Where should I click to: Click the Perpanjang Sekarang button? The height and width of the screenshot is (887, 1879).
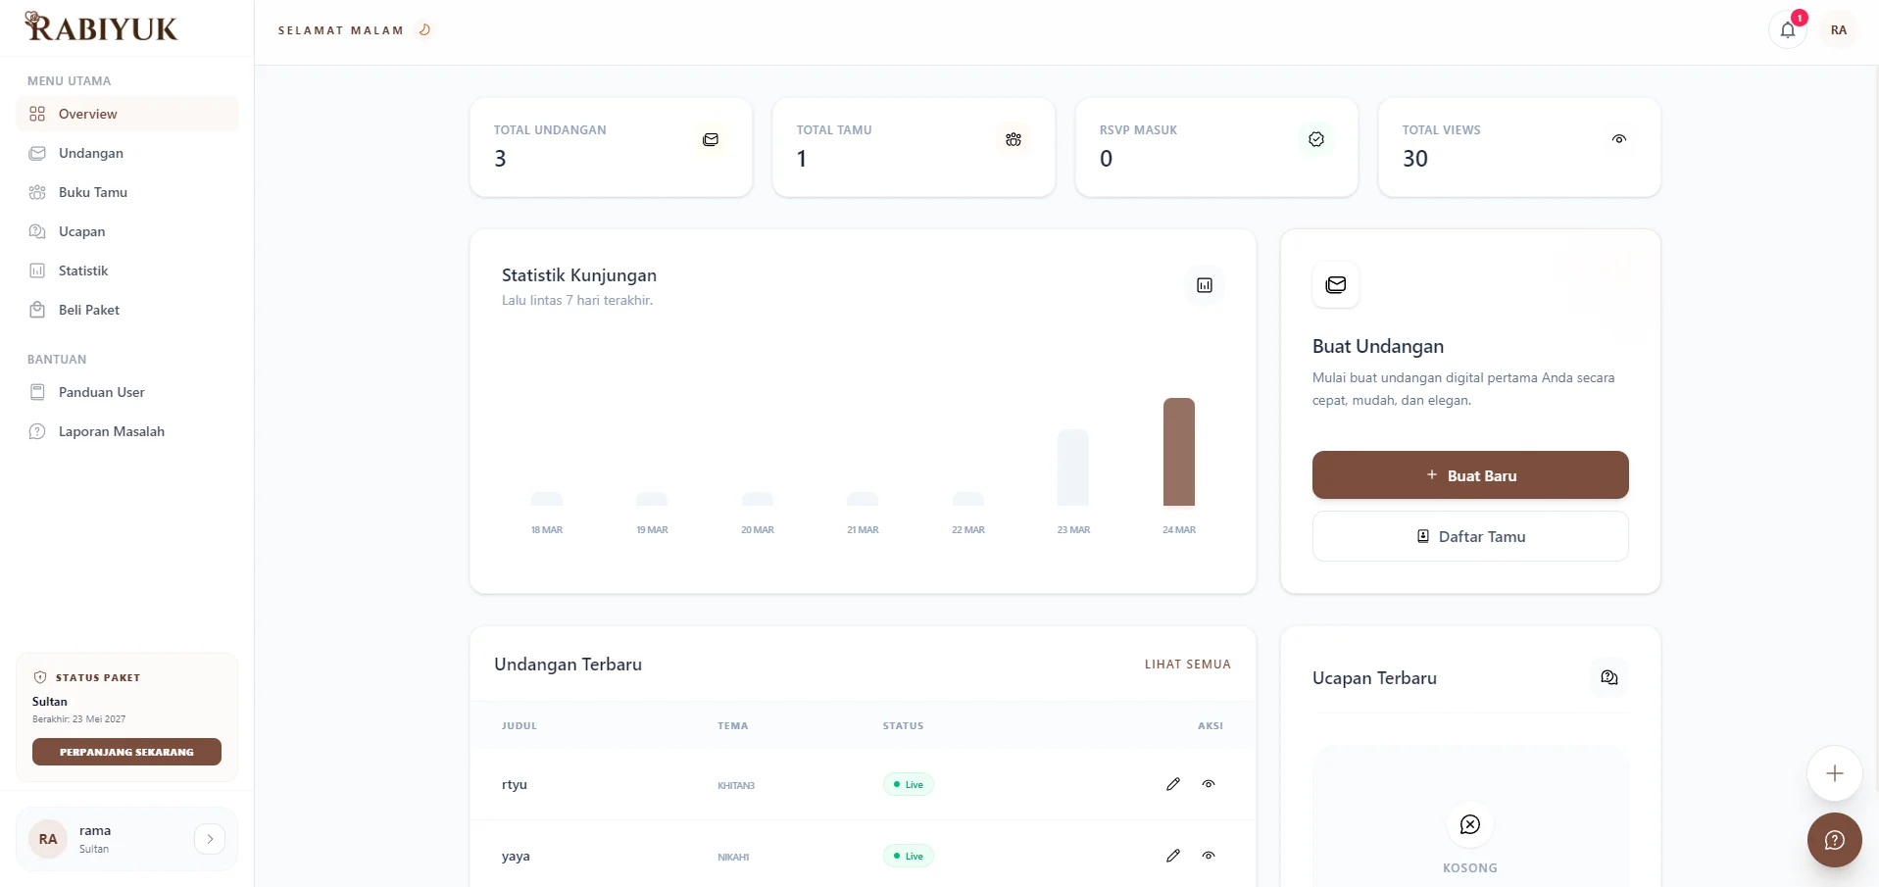click(126, 752)
